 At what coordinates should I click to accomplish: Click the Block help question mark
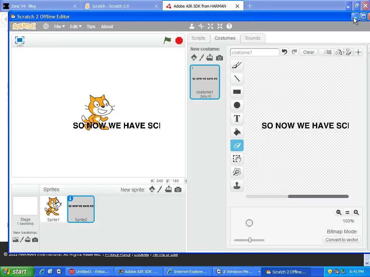[229, 26]
